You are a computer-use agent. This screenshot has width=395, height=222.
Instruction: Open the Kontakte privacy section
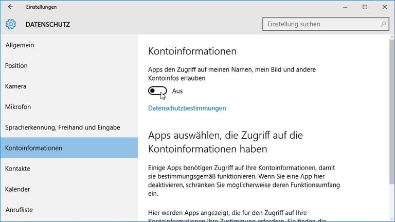(x=69, y=169)
